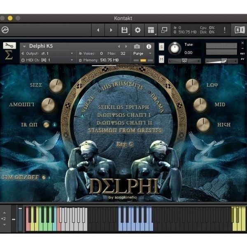Click the Key: C label
The height and width of the screenshot is (247, 247).
coord(124,144)
